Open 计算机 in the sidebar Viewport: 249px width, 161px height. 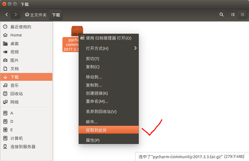coord(26,138)
